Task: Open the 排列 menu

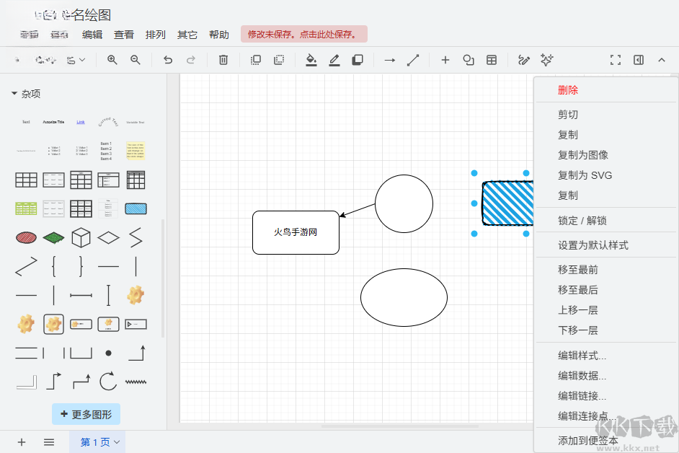Action: coord(156,35)
